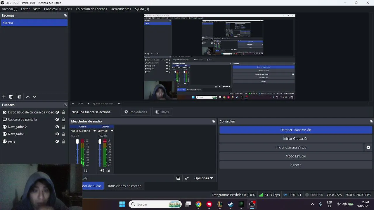Open League of Legends taskbar icon
374x210 pixels.
tap(220, 204)
